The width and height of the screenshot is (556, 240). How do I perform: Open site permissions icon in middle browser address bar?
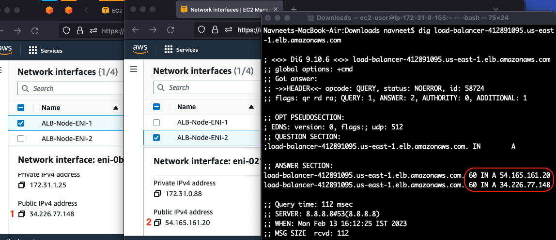pyautogui.click(x=228, y=30)
